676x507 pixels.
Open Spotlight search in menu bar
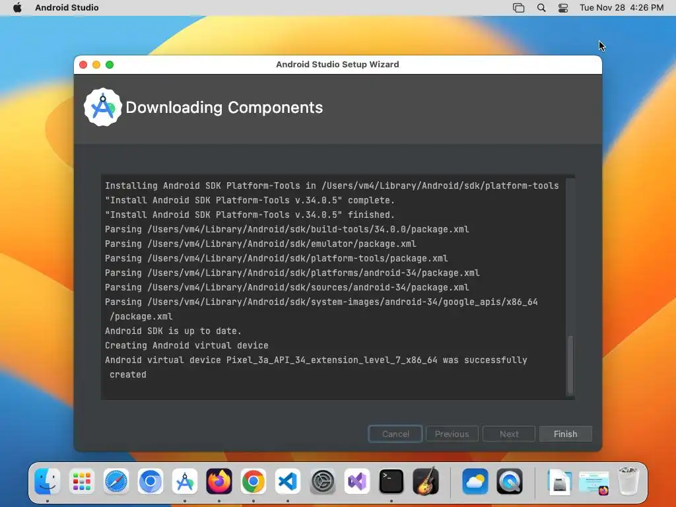point(541,8)
